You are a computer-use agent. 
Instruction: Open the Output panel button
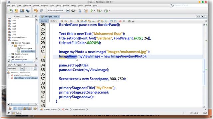17,113
